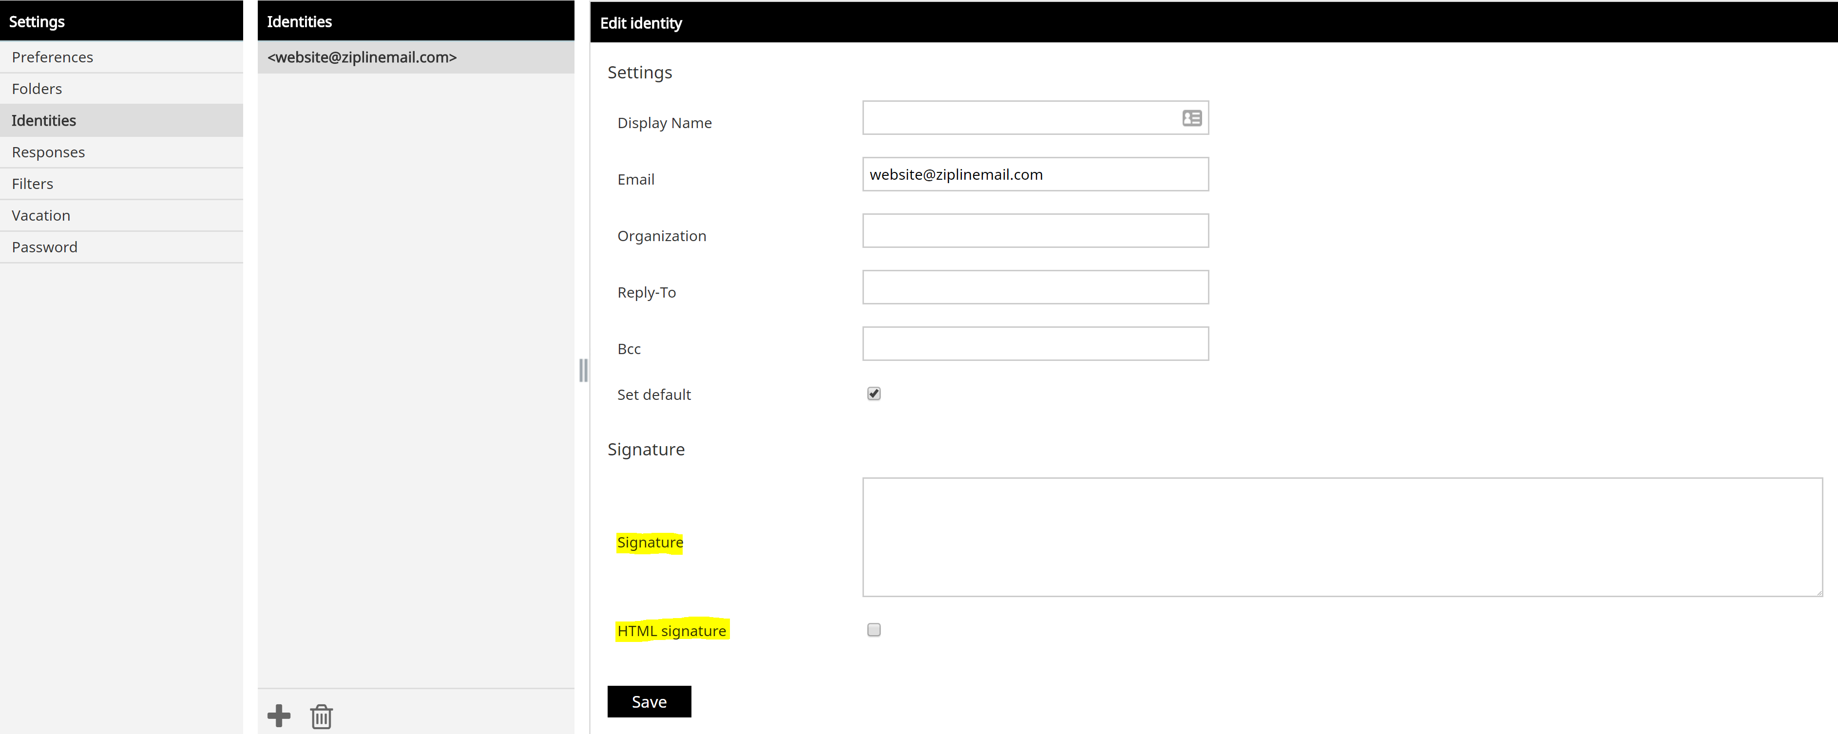
Task: Uncheck the Set default checkbox
Action: tap(873, 394)
